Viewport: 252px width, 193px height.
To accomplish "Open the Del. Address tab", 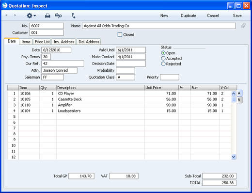I will [89, 42].
